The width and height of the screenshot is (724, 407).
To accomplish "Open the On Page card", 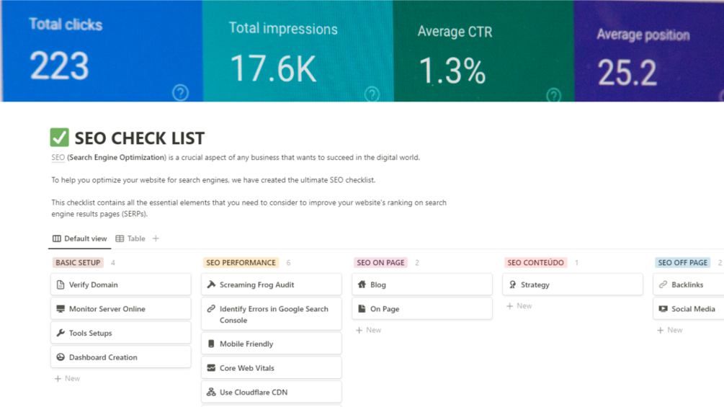I will [x=422, y=309].
